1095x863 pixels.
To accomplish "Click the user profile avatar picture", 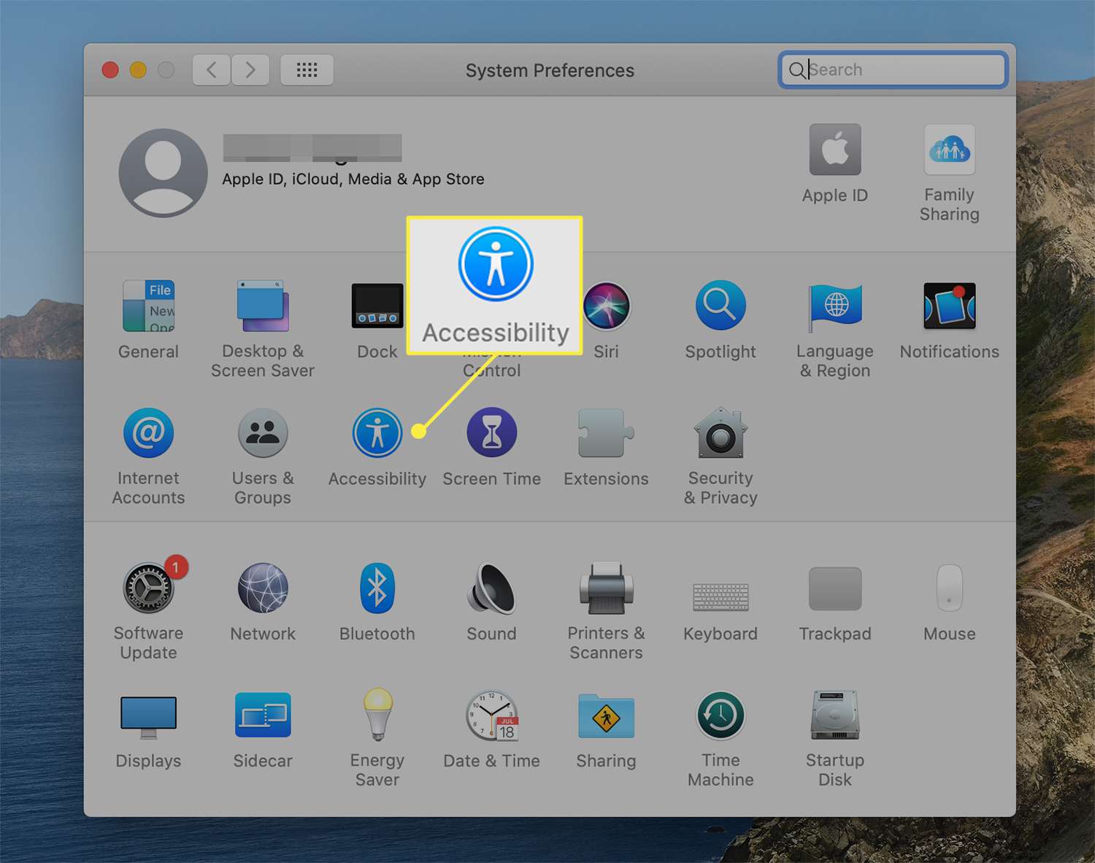I will [163, 173].
